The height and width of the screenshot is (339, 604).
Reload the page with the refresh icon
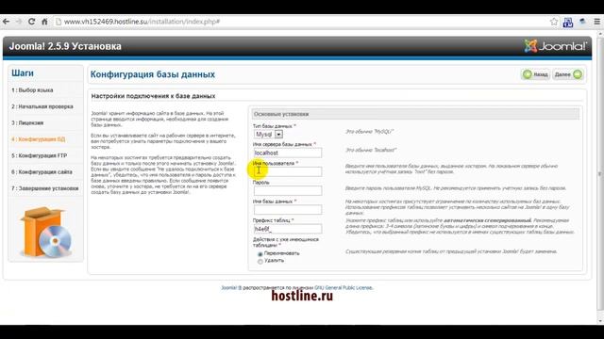31,22
